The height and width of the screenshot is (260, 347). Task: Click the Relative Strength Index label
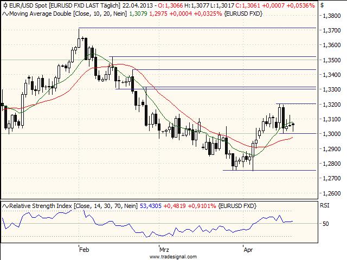tap(73, 206)
